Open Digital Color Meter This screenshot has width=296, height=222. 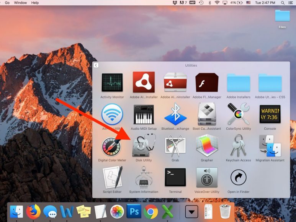[112, 146]
